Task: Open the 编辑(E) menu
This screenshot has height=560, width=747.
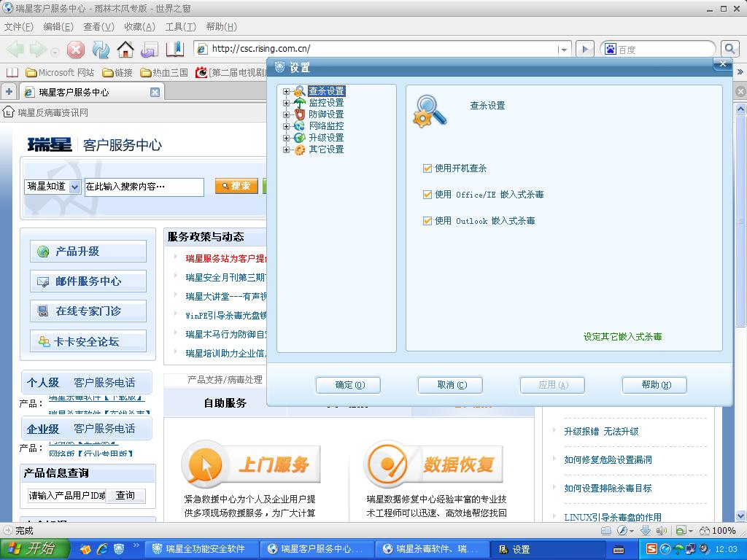Action: (58, 27)
